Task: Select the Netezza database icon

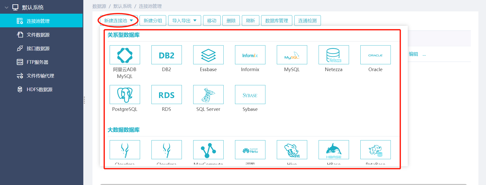Action: pos(334,55)
